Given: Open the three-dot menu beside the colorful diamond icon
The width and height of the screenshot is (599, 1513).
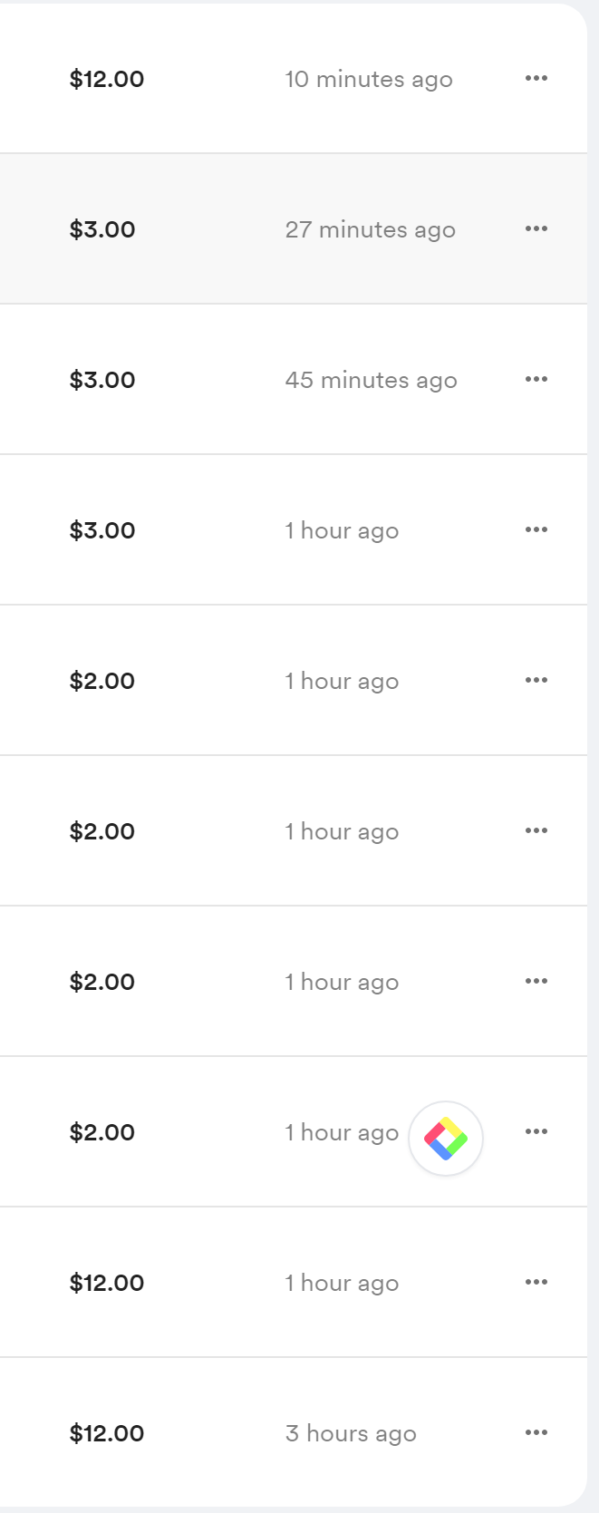Looking at the screenshot, I should point(536,1132).
